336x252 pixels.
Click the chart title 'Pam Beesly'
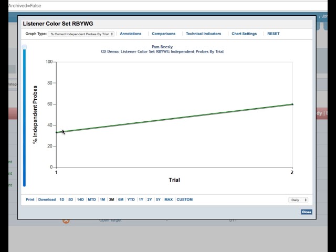click(162, 47)
